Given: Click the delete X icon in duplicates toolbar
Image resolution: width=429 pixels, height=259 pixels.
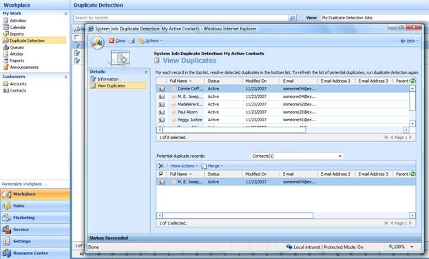Looking at the screenshot, I should [x=161, y=166].
